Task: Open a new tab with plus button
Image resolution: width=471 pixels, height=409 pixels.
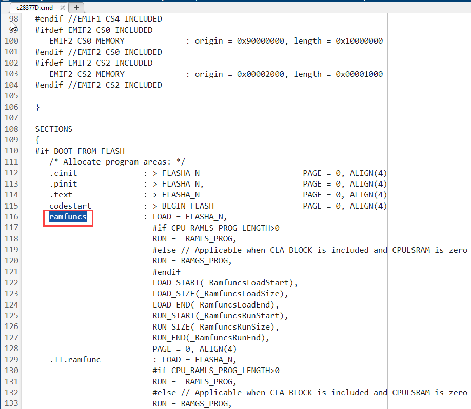Action: click(76, 8)
